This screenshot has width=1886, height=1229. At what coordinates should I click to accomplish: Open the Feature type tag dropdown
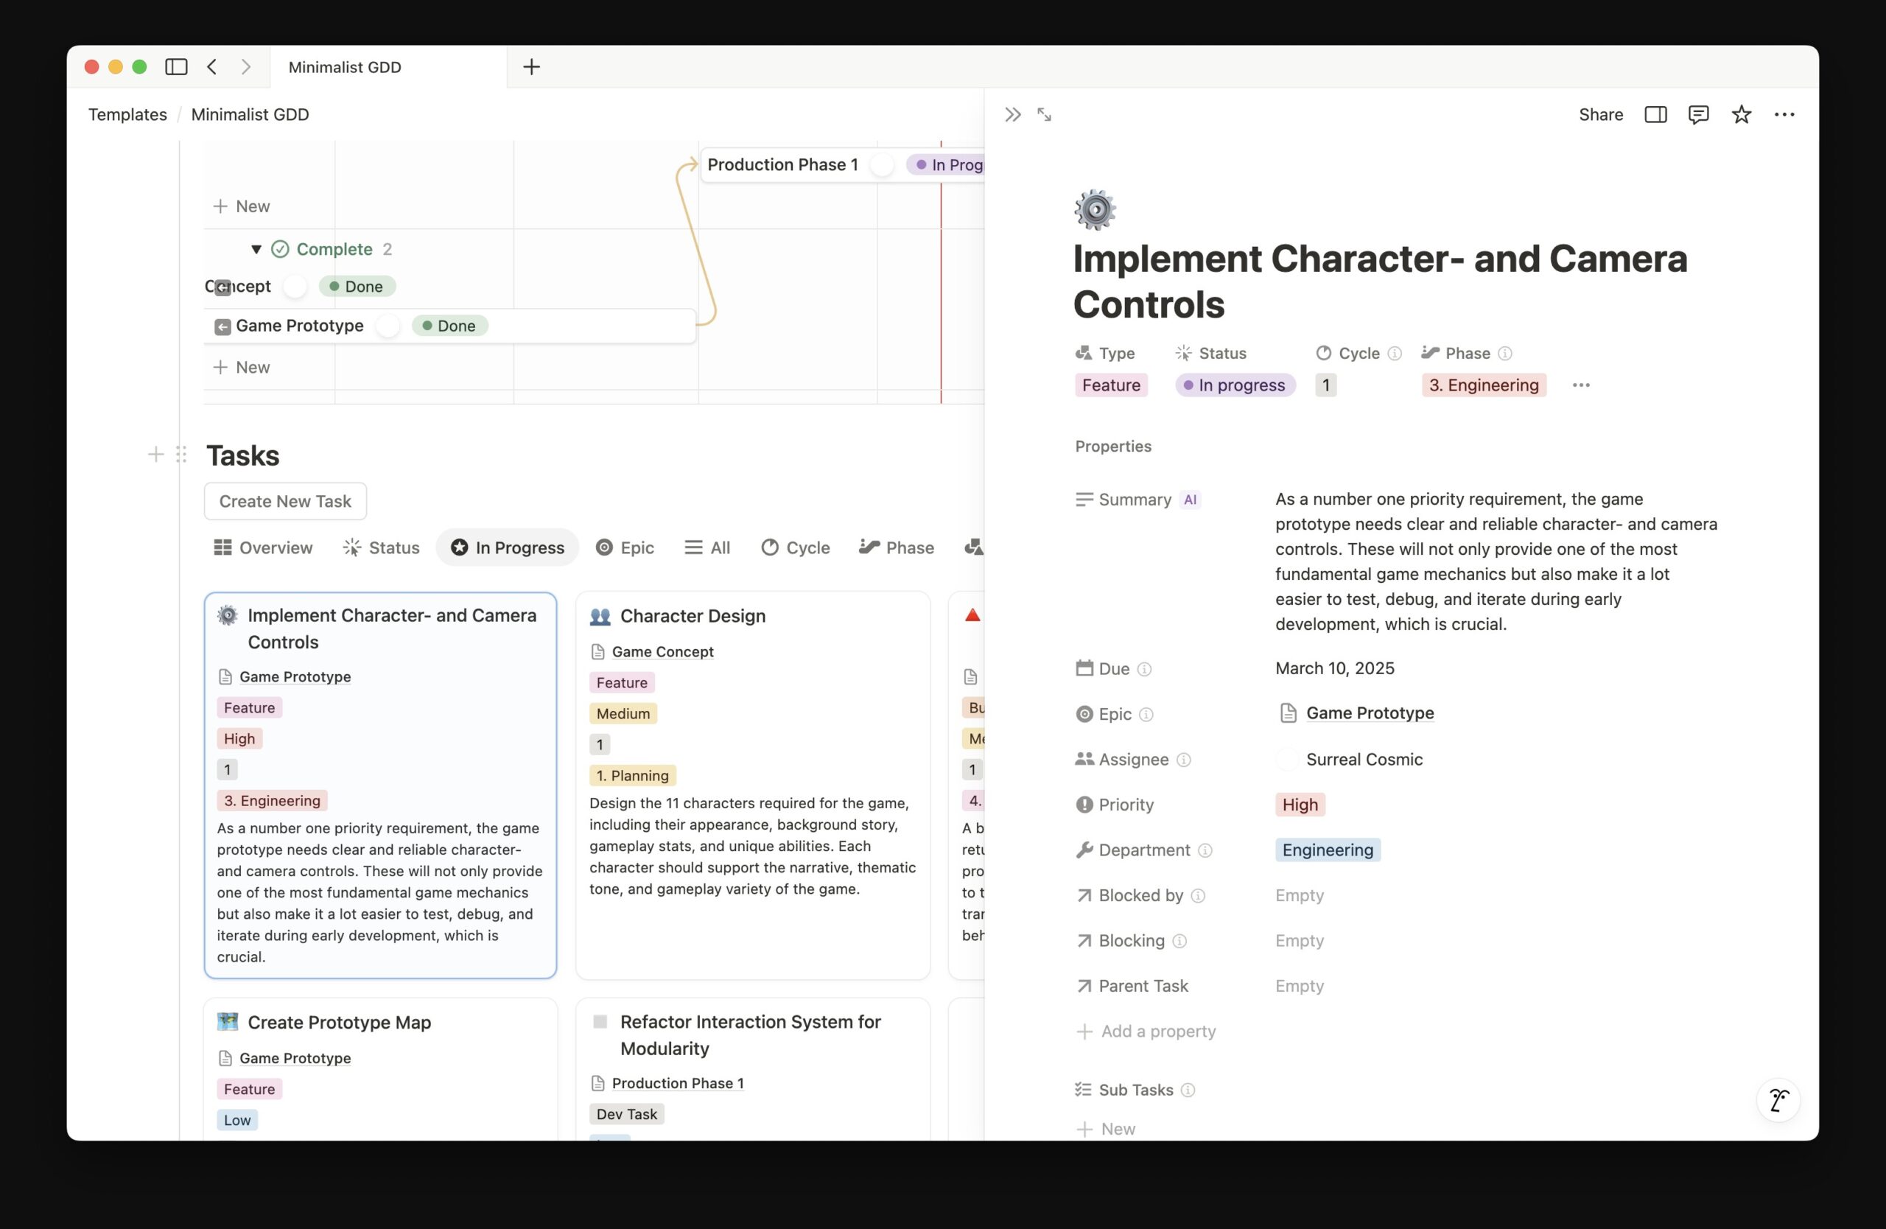click(1111, 385)
